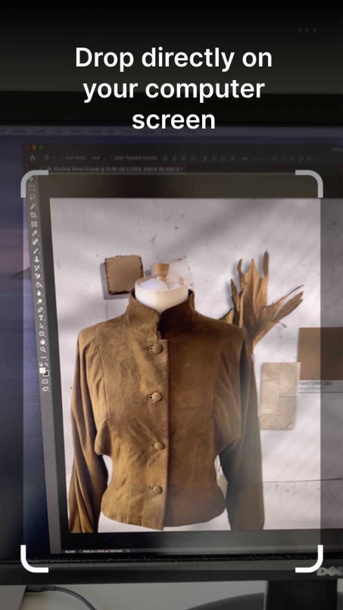The height and width of the screenshot is (610, 343).
Task: Select the Frame tool
Action: [x=34, y=224]
